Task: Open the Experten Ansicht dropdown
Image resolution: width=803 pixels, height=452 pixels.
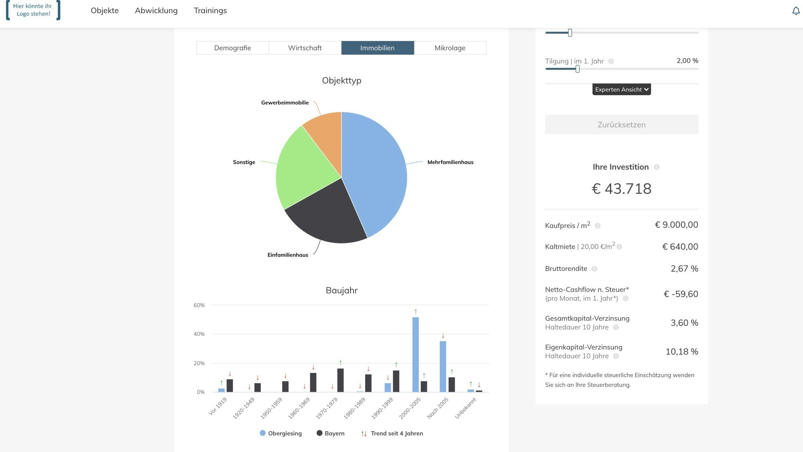Action: (621, 89)
